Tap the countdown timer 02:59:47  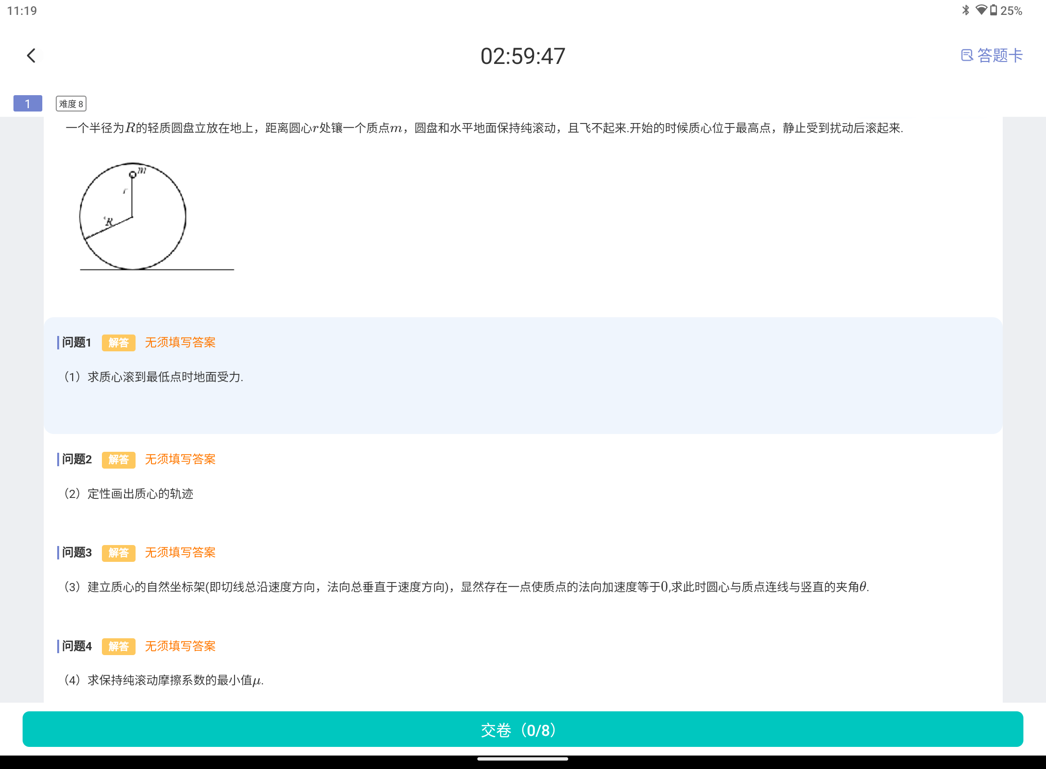click(x=523, y=56)
